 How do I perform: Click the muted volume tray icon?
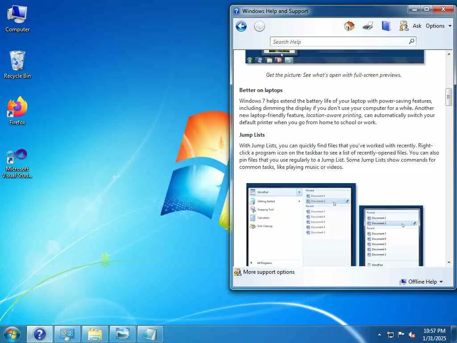(x=412, y=335)
